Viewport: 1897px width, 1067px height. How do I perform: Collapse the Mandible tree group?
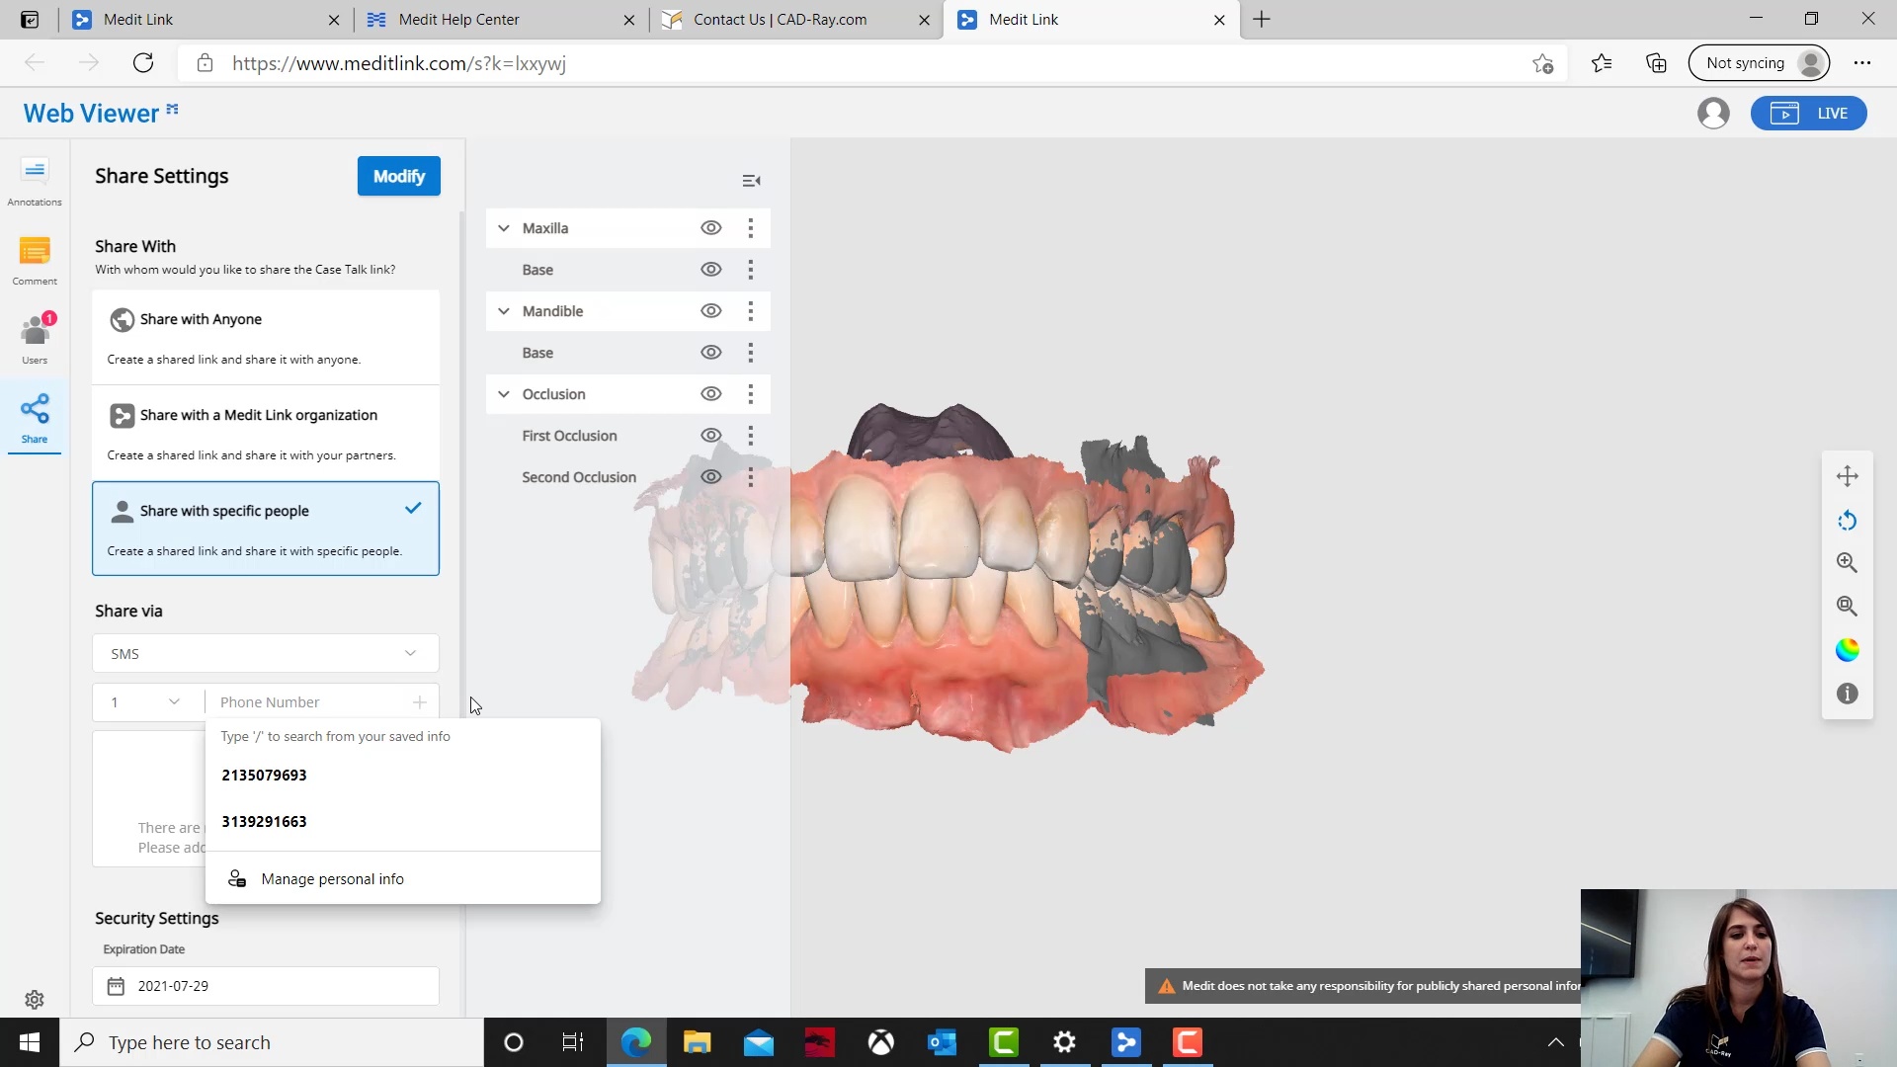tap(504, 311)
